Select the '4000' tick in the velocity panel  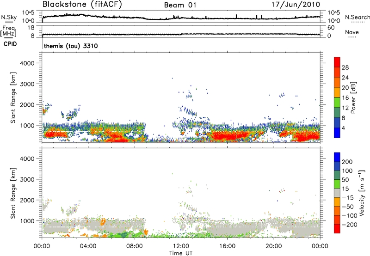point(27,158)
